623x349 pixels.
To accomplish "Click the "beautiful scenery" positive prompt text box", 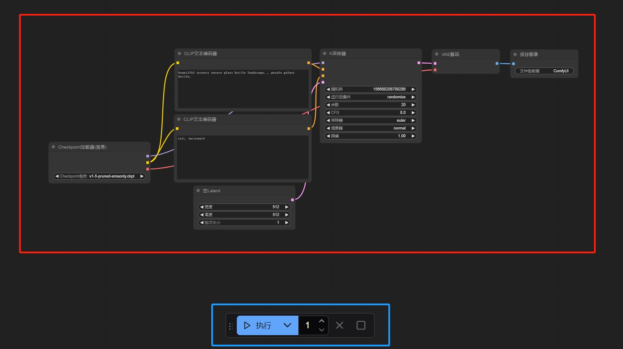I will (243, 89).
